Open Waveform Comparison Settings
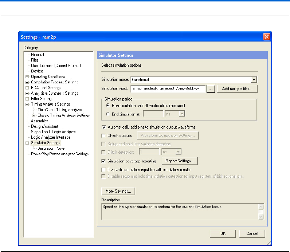This screenshot has height=252, width=290. pyautogui.click(x=168, y=135)
